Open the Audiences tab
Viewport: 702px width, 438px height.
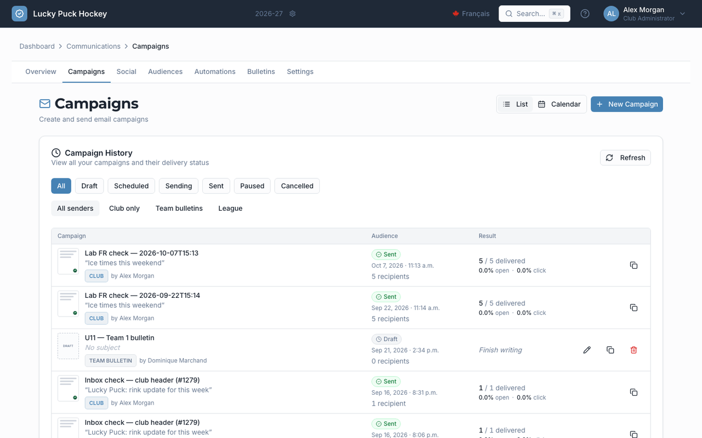pyautogui.click(x=165, y=72)
